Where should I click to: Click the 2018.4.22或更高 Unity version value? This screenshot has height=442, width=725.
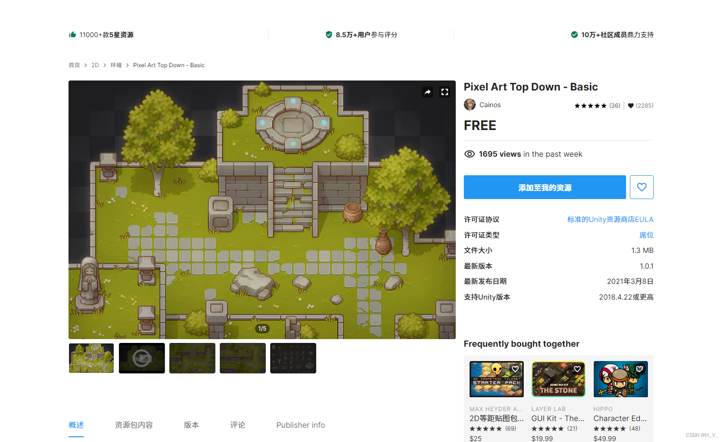click(x=626, y=297)
